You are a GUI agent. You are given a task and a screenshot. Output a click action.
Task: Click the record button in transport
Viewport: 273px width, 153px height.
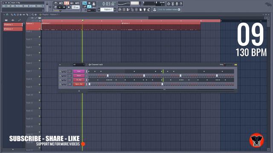coord(69,7)
